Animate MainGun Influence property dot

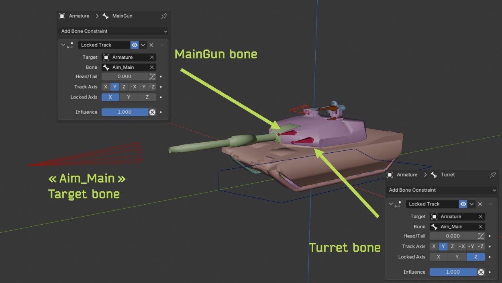coord(161,112)
